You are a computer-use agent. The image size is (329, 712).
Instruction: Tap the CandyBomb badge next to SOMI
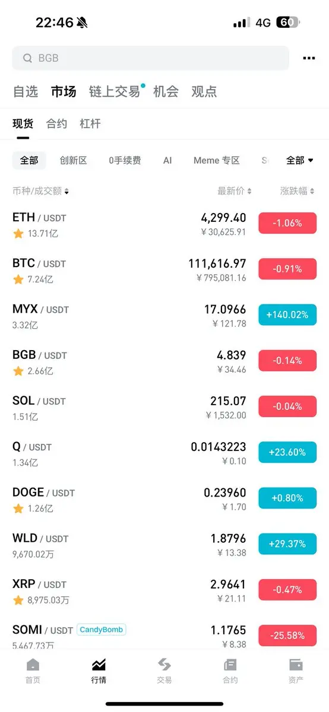102,630
